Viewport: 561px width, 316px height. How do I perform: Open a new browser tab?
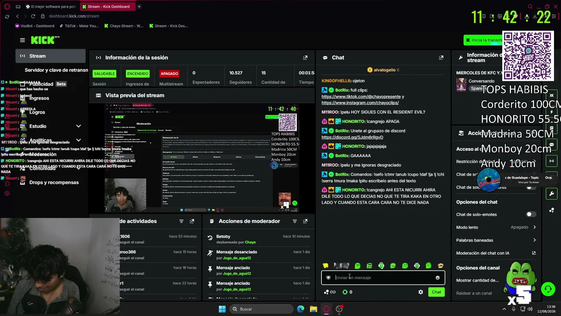[x=139, y=7]
